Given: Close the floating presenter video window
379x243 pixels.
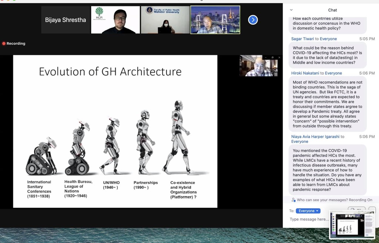Looking at the screenshot, I should 279,58.
